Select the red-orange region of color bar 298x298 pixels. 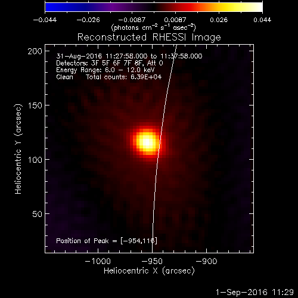point(195,7)
